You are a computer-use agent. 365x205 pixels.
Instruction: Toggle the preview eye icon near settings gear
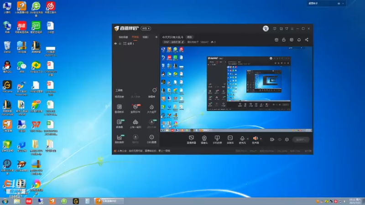coord(279,139)
